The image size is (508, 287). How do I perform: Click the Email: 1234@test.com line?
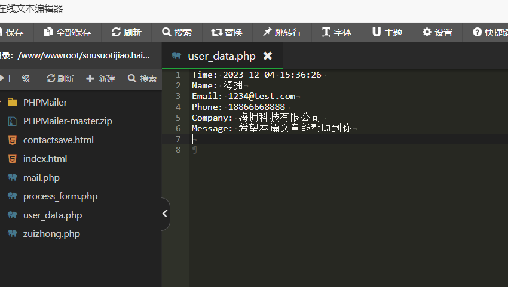(244, 96)
